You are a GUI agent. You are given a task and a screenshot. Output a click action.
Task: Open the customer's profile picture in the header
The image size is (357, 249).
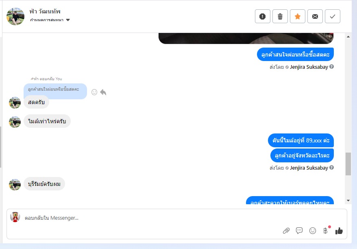point(15,16)
